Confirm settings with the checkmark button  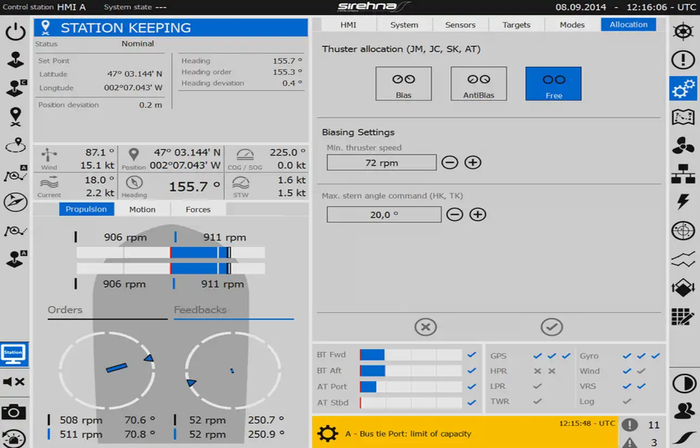[x=551, y=327]
